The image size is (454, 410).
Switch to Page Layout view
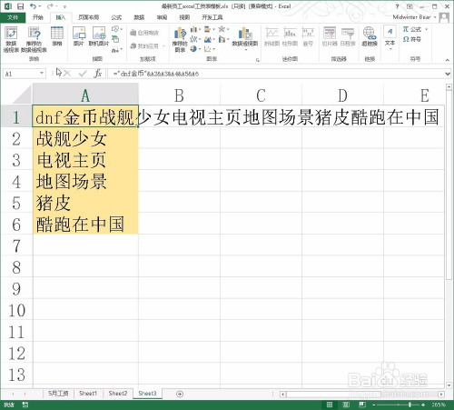[x=346, y=405]
